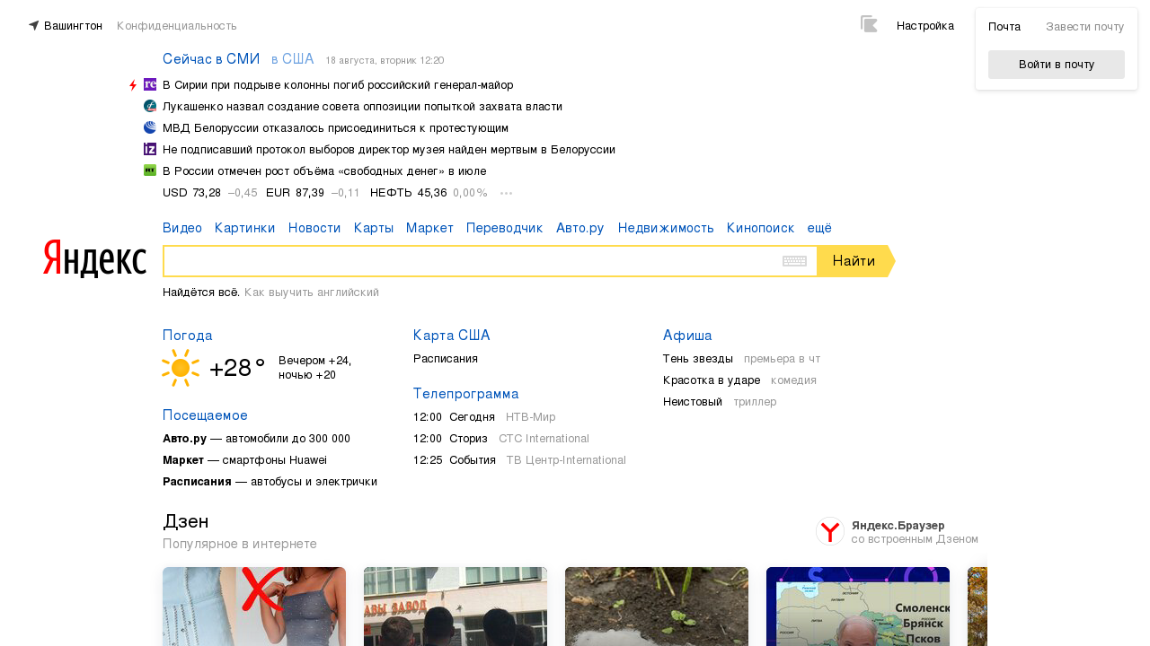Open Дзен card showing map with Смоленск

(858, 607)
